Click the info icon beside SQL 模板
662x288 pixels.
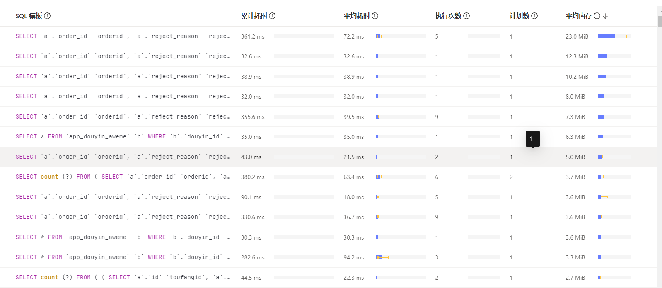pyautogui.click(x=47, y=16)
